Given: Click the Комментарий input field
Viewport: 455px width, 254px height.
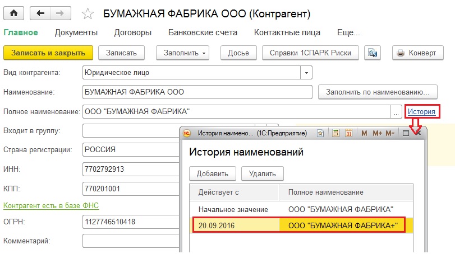Looking at the screenshot, I should (131, 241).
